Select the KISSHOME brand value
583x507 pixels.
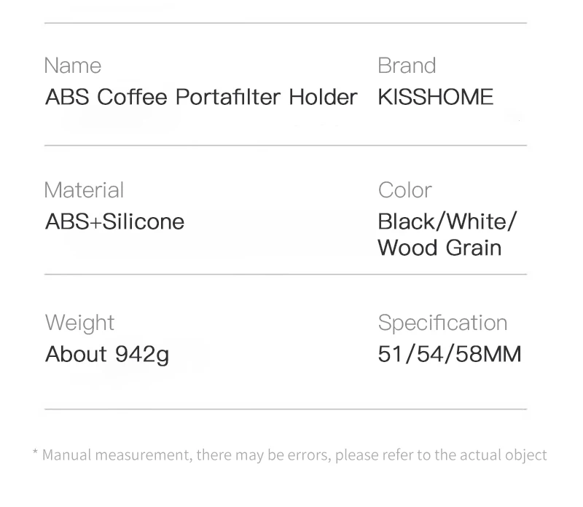[x=435, y=97]
